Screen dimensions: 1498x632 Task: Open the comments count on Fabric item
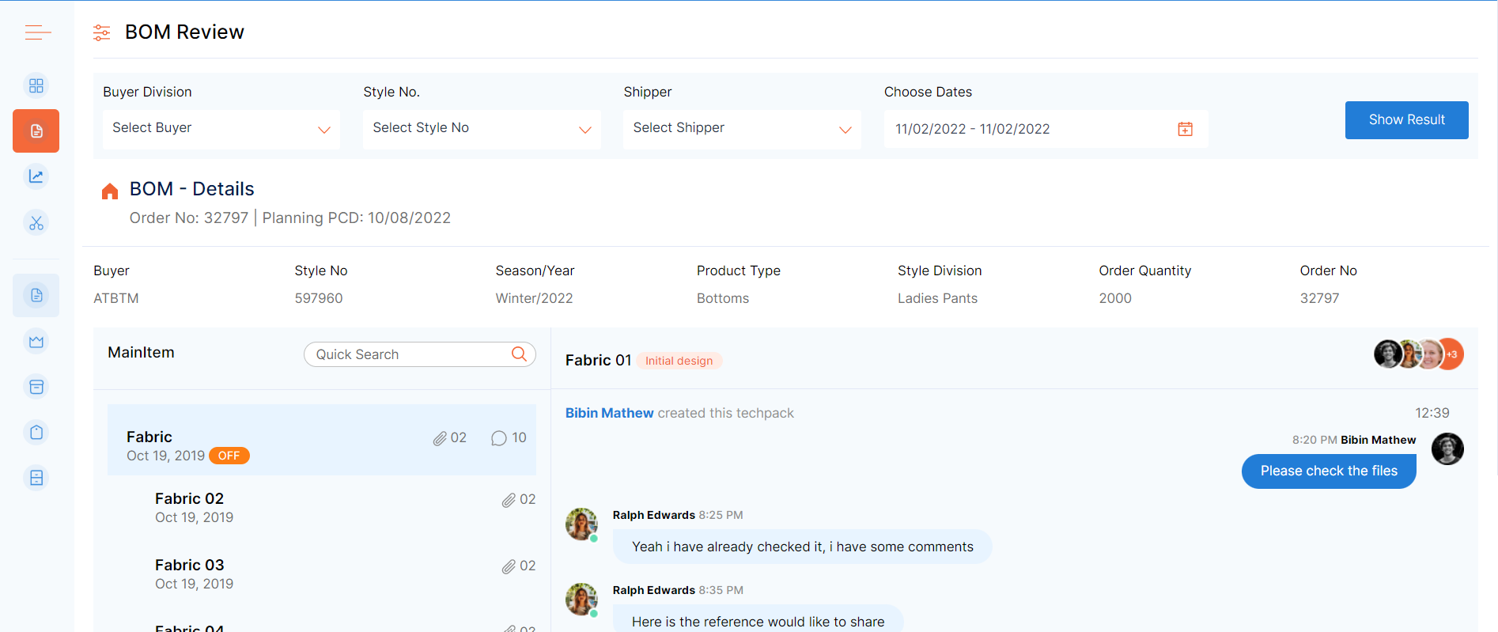point(509,438)
